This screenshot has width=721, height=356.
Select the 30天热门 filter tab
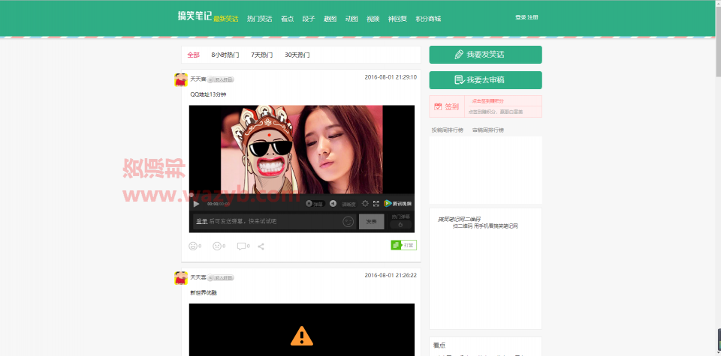[297, 55]
